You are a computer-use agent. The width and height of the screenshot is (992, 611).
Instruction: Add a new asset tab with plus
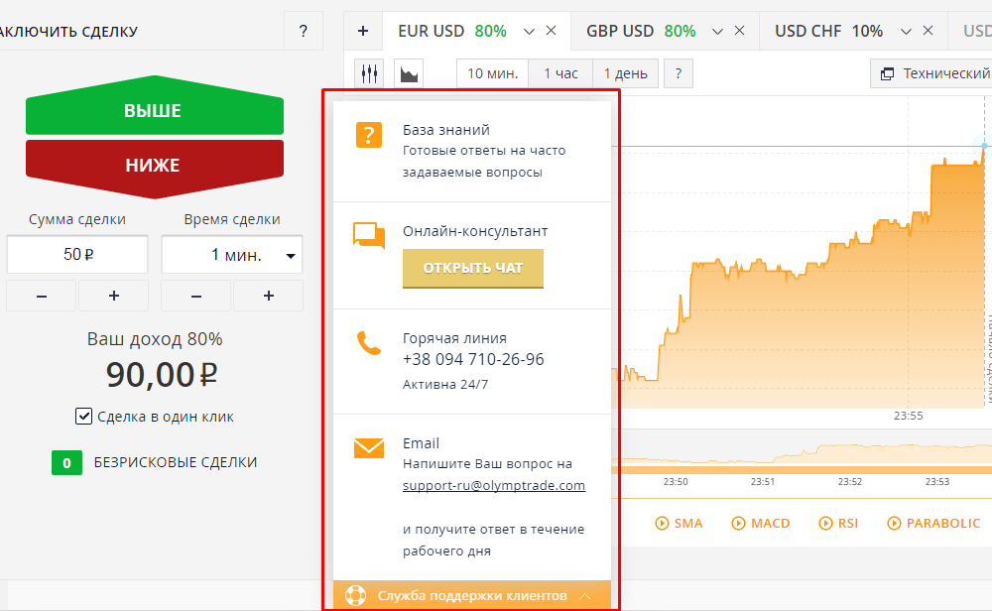pos(363,31)
